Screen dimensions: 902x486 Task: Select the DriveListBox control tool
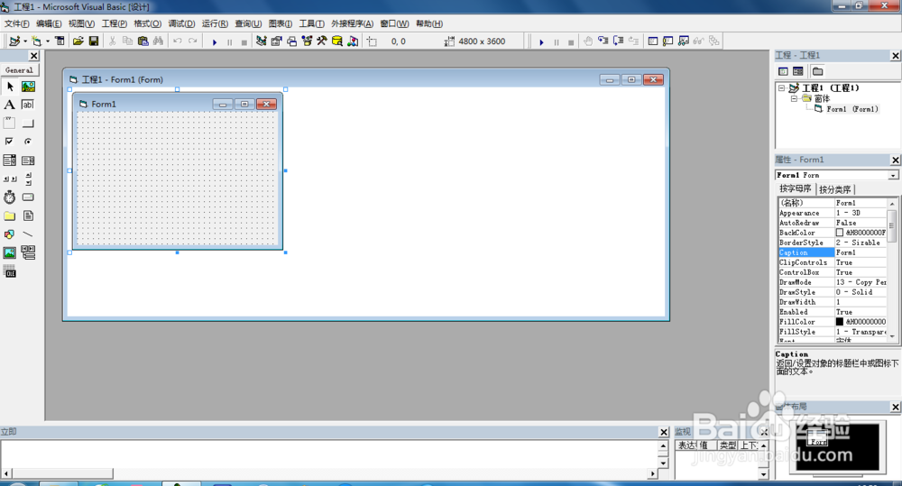28,197
